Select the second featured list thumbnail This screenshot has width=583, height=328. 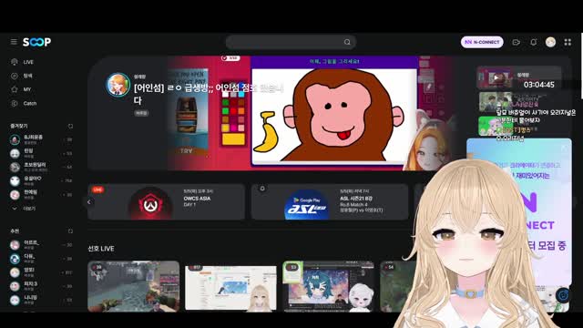coord(496,101)
